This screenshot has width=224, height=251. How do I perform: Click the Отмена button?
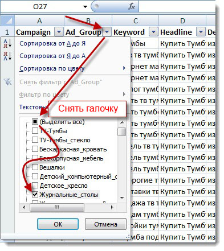point(105,224)
